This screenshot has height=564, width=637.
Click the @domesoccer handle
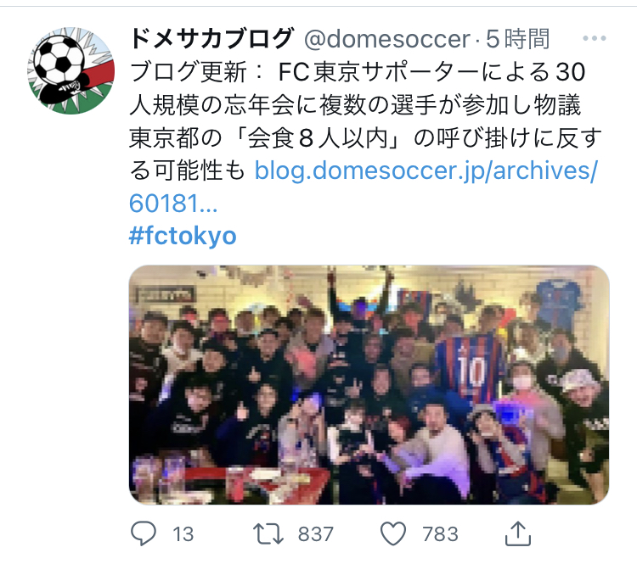point(387,39)
